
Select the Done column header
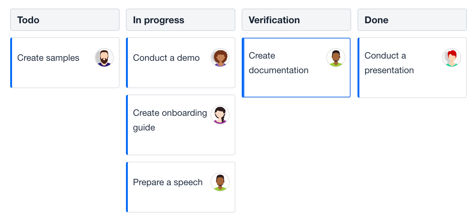coord(412,20)
